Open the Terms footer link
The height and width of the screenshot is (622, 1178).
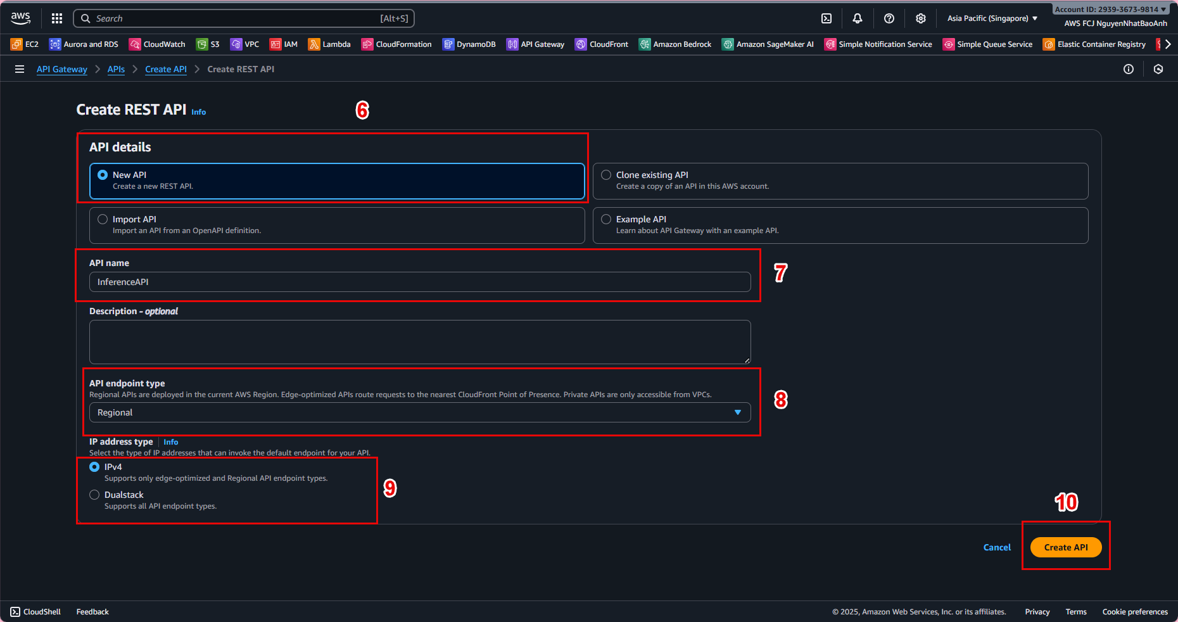point(1076,612)
